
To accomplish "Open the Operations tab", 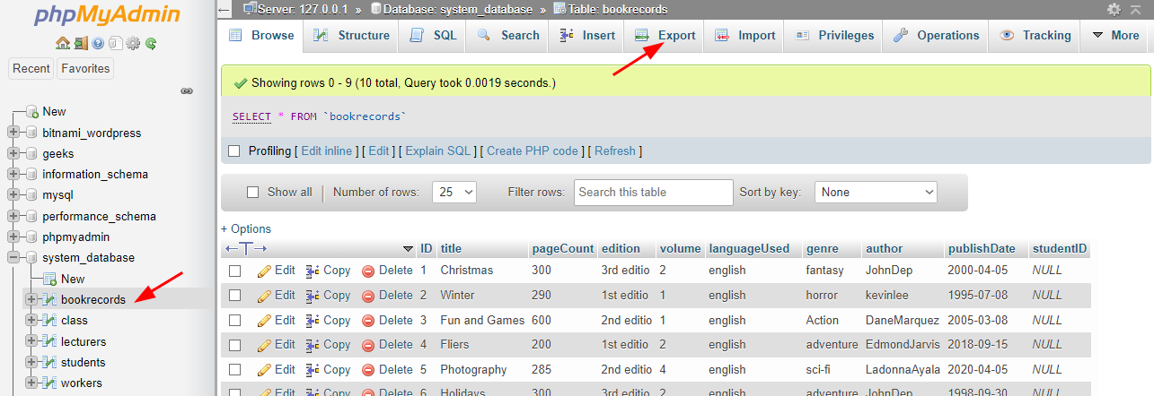I will click(x=936, y=36).
